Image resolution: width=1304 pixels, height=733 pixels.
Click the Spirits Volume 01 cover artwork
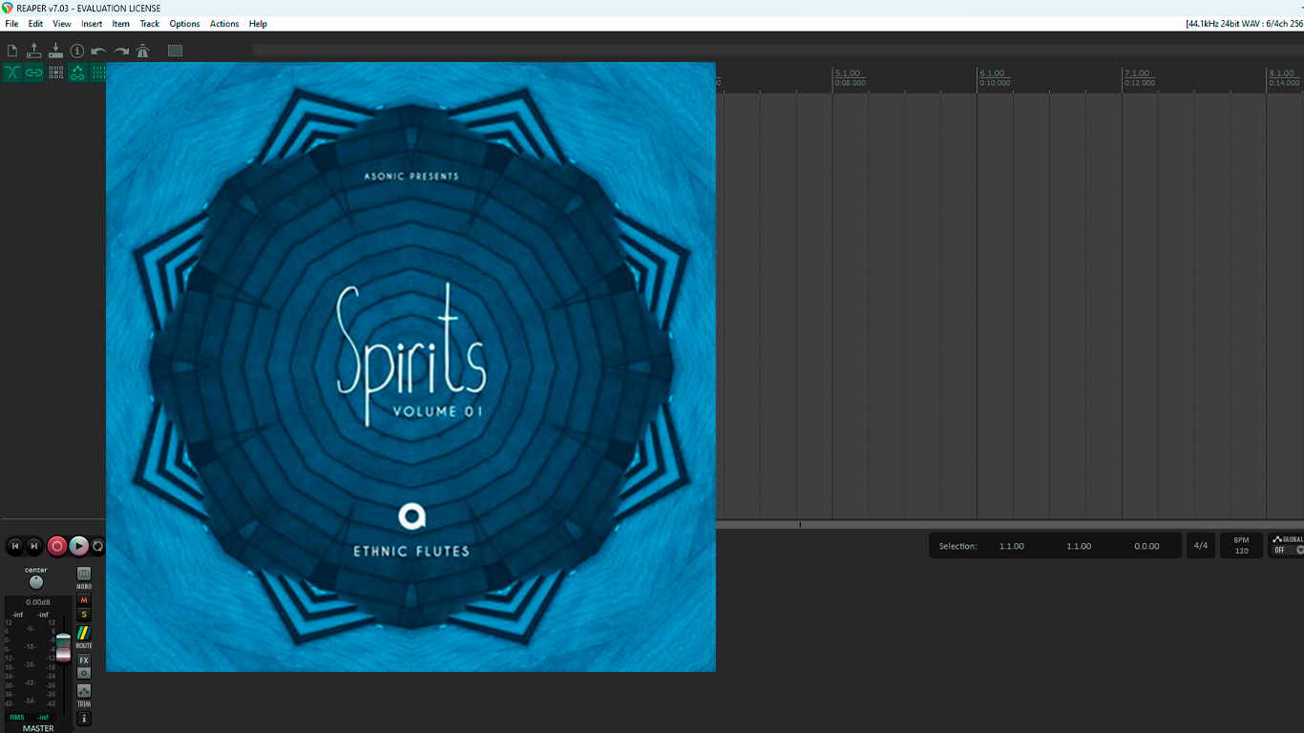point(410,366)
